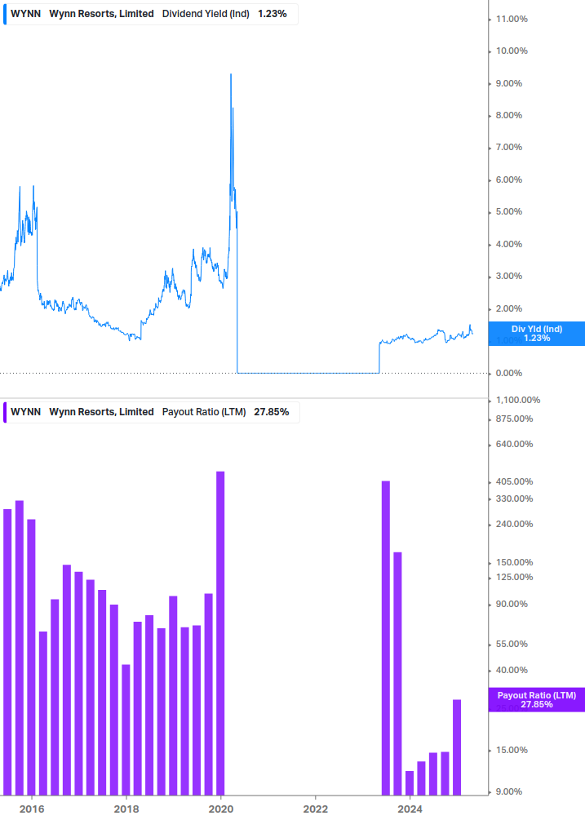Click the 240.00% payout axis label
Screen dimensions: 585x820
click(514, 524)
